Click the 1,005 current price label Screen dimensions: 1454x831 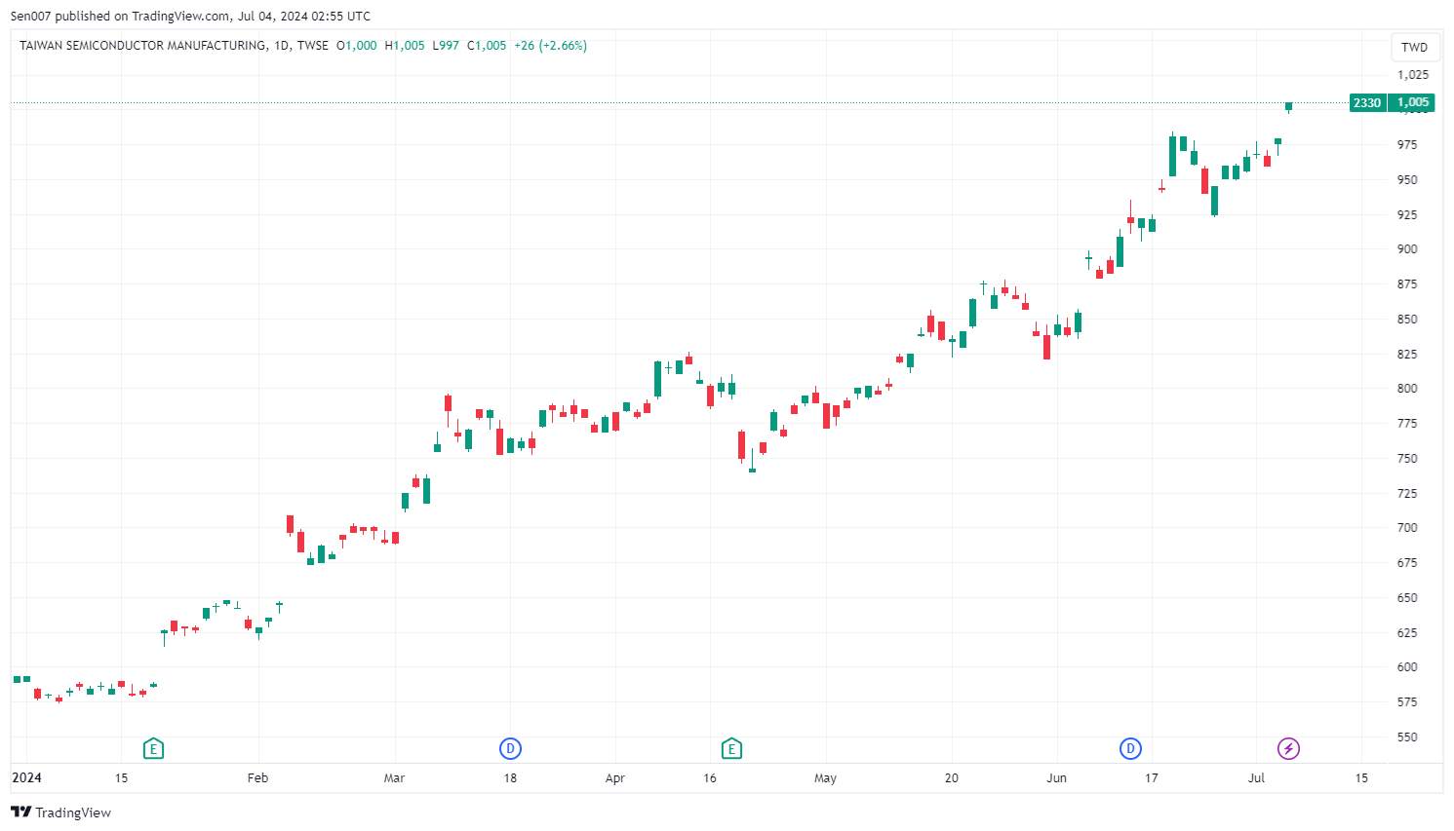(1412, 102)
